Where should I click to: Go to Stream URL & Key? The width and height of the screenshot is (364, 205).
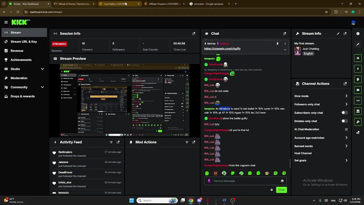24,42
